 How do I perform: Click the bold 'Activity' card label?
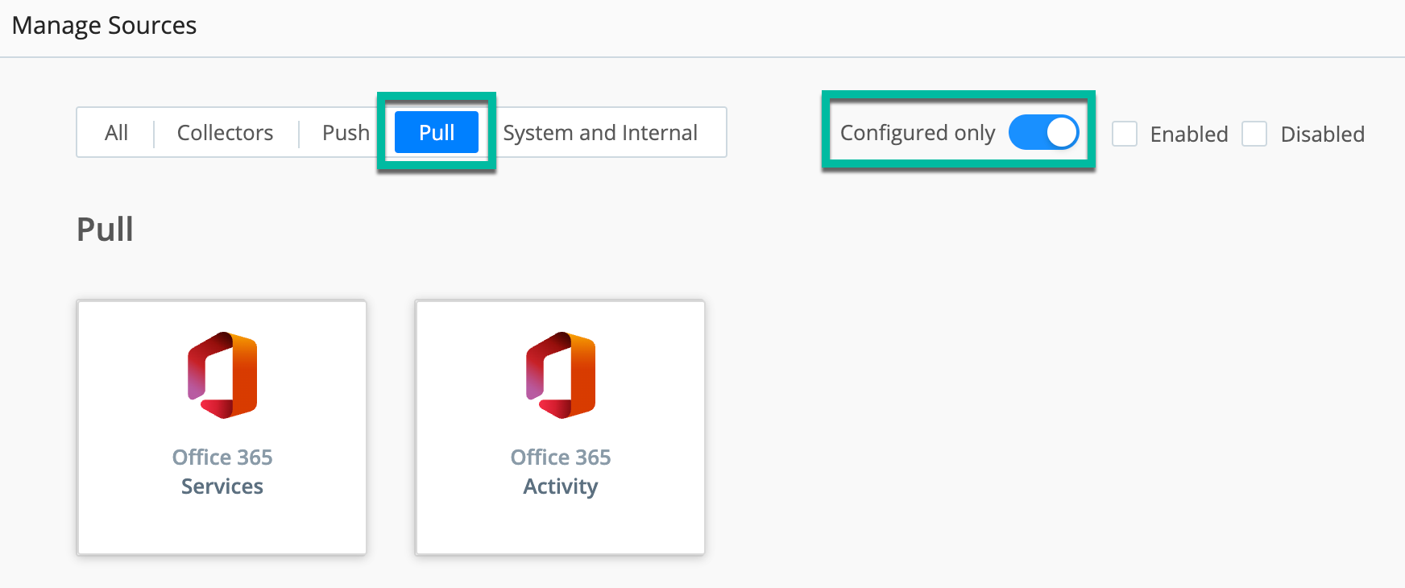coord(561,487)
